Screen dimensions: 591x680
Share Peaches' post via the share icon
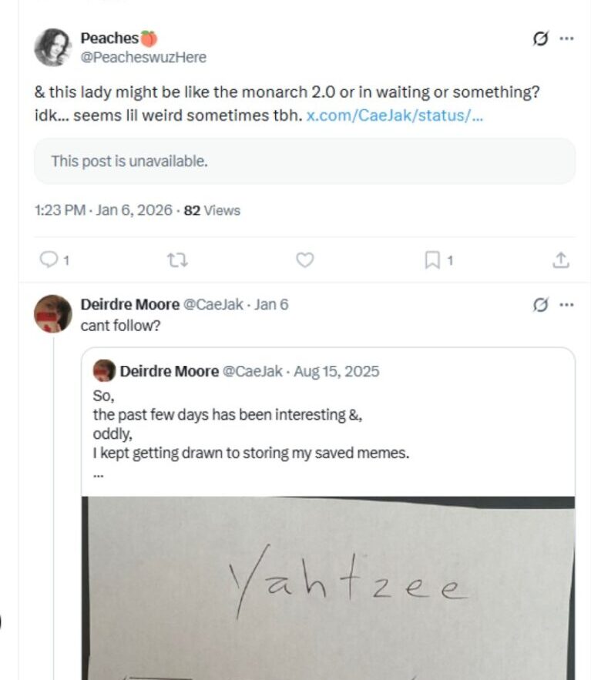[562, 260]
